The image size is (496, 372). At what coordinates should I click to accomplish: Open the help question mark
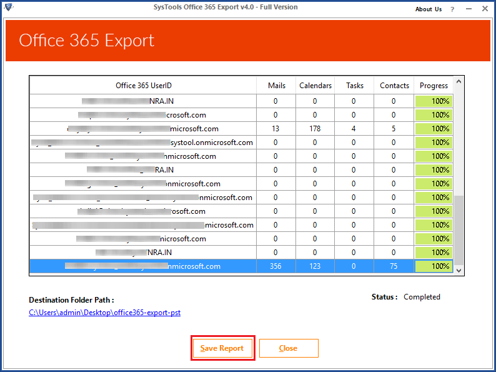pyautogui.click(x=452, y=9)
